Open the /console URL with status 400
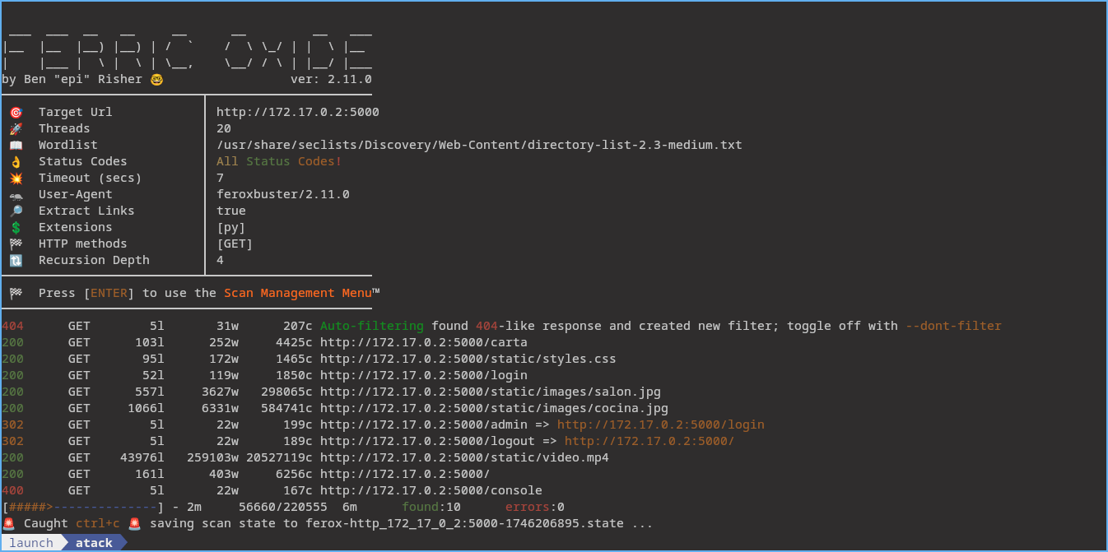Viewport: 1108px width, 552px height. [431, 490]
